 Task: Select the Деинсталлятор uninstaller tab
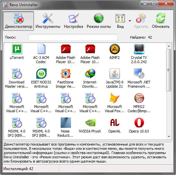click(18, 21)
